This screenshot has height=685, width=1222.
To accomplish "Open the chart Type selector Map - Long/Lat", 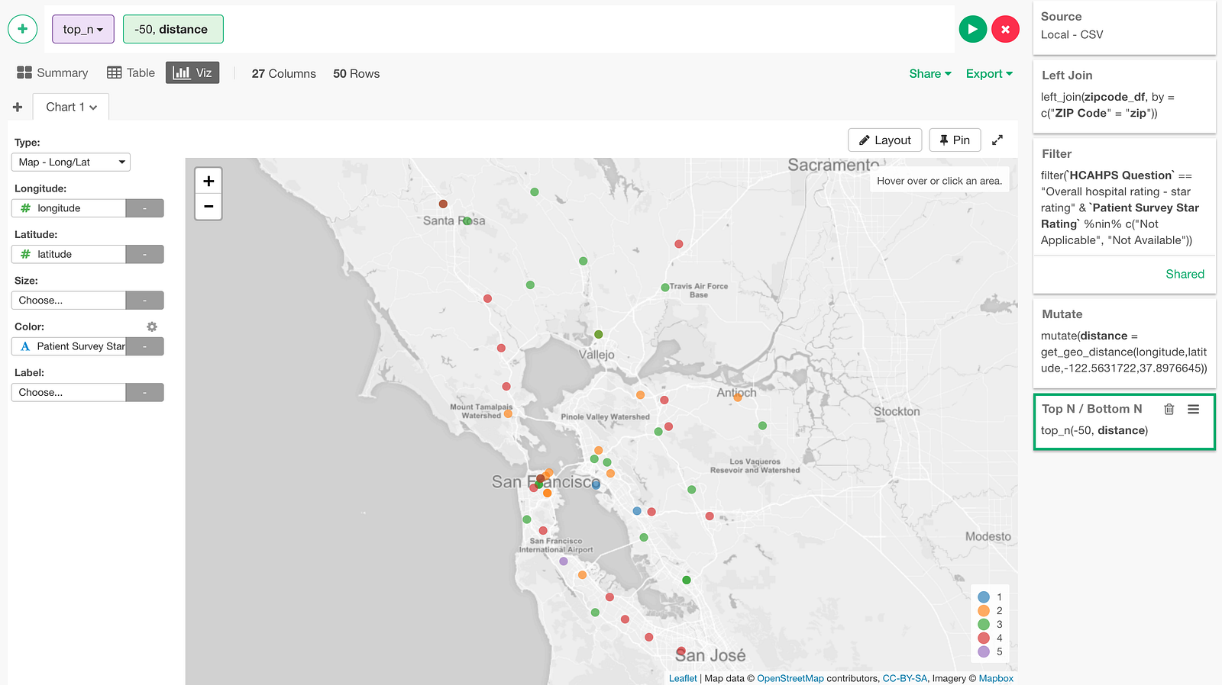I will (x=71, y=162).
